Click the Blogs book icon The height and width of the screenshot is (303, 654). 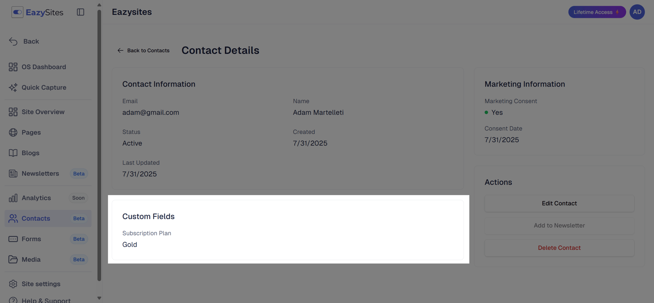pos(13,153)
